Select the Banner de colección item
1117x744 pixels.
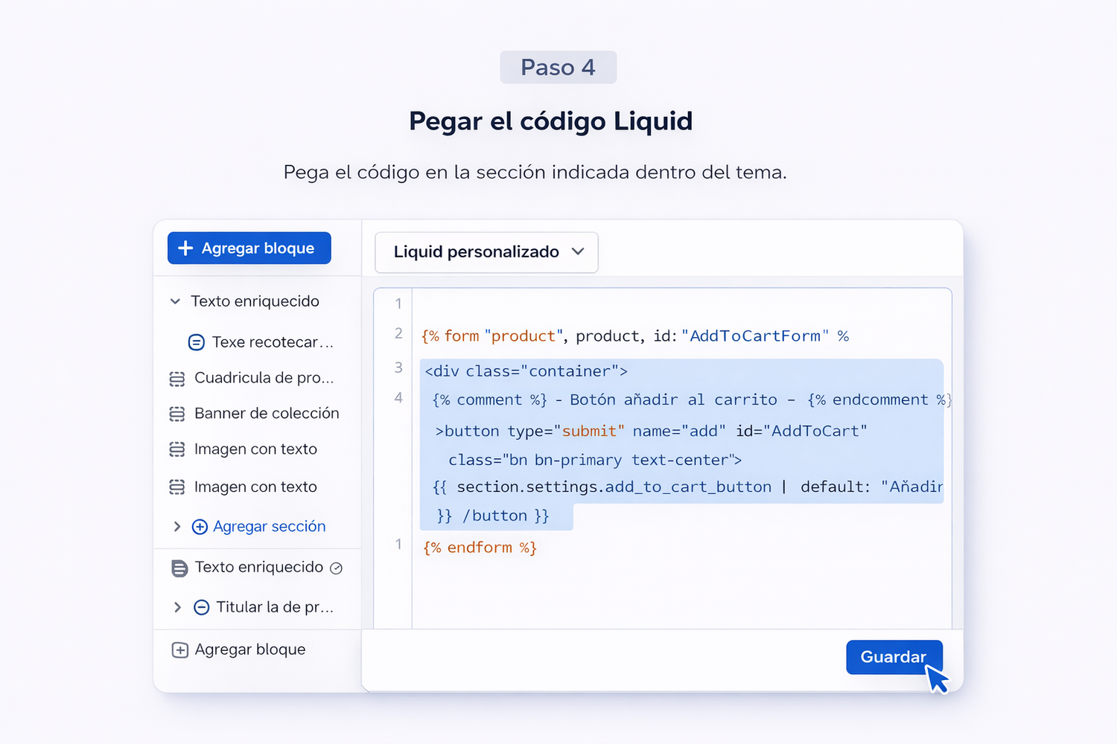(266, 414)
